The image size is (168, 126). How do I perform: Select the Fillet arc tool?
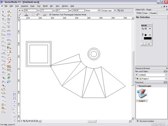3,42
